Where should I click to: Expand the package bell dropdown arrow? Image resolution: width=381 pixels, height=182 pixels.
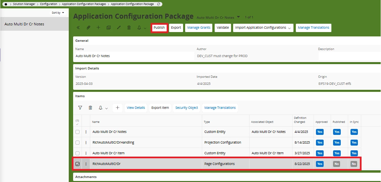[145, 28]
